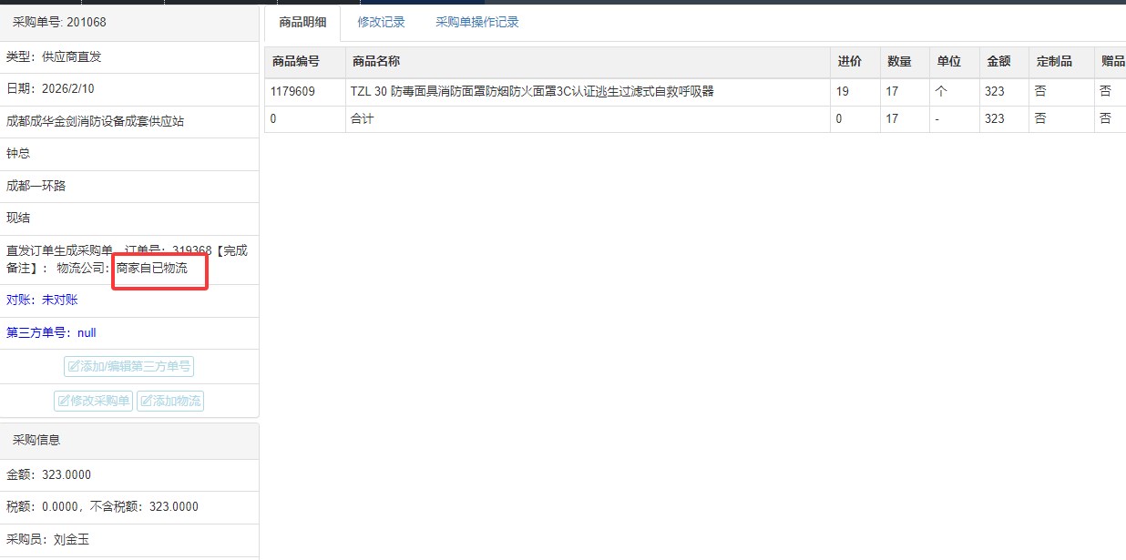
Task: Click the 对账：未对账 status text
Action: coord(42,300)
